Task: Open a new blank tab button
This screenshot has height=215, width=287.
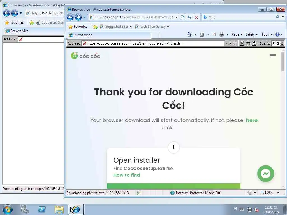Action: point(155,35)
